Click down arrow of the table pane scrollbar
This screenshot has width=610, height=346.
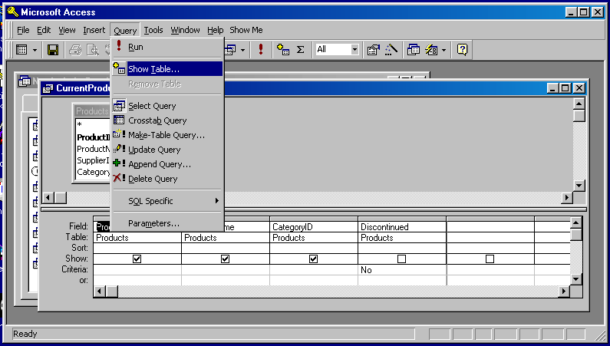click(x=579, y=186)
